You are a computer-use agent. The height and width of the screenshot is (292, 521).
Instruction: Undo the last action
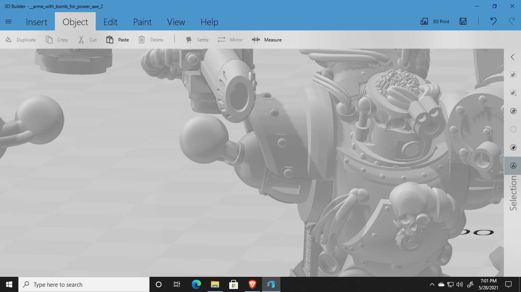(x=494, y=21)
